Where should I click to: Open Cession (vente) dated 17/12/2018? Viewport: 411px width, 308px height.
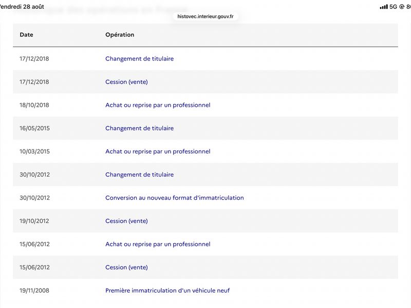[126, 82]
